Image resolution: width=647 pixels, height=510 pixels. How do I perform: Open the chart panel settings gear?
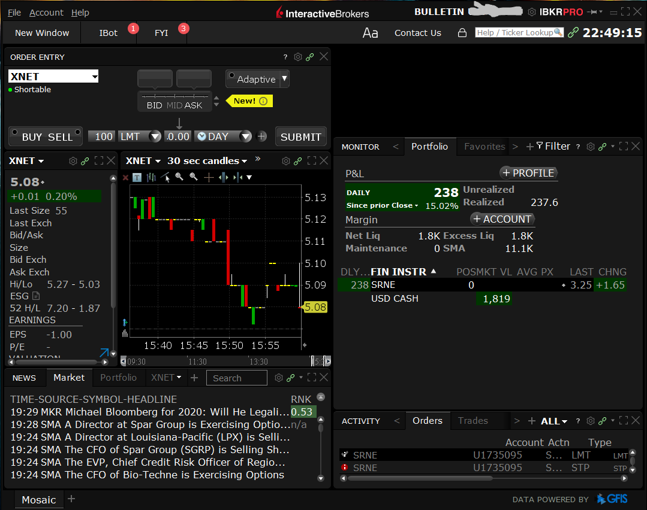286,161
